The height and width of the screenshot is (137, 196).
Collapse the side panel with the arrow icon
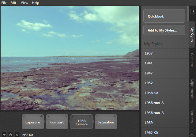click(193, 11)
